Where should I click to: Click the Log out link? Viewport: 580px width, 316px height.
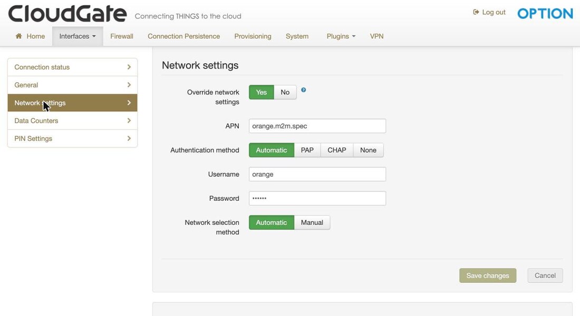(489, 12)
